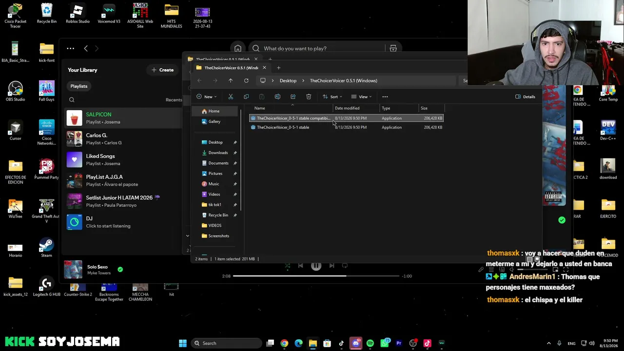Open the See more options ellipsis in Explorer
624x351 pixels.
click(385, 97)
